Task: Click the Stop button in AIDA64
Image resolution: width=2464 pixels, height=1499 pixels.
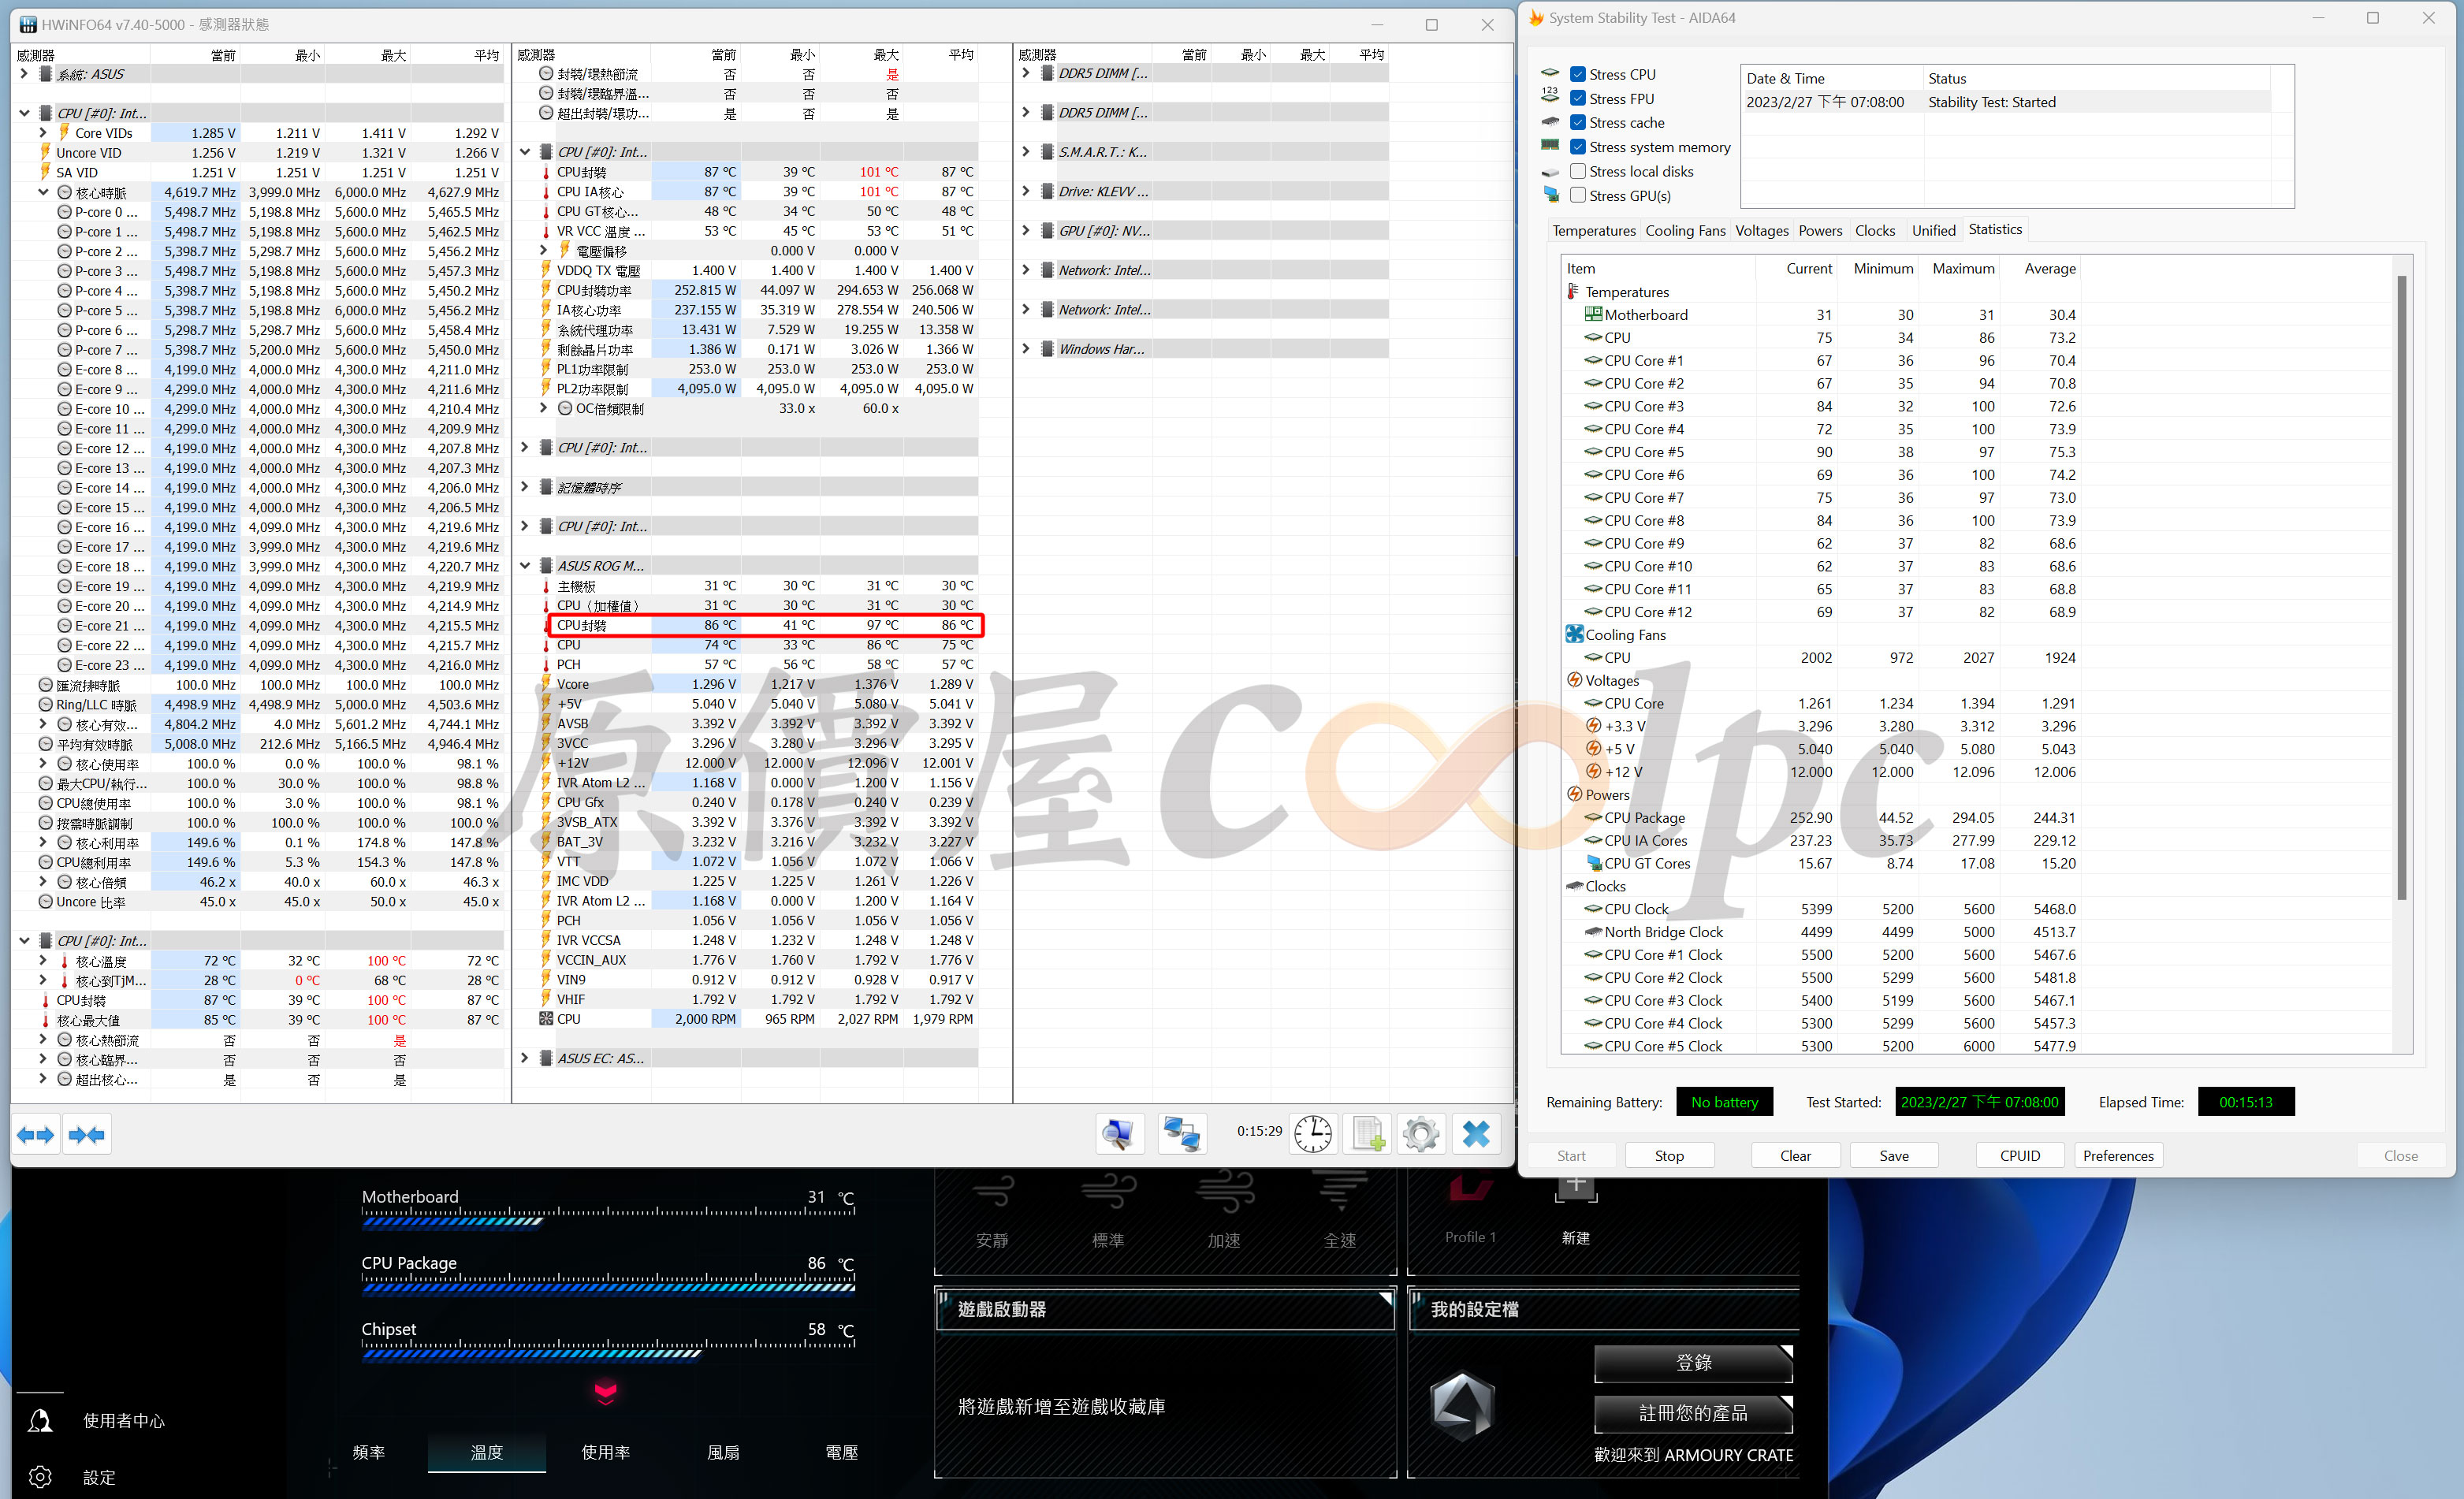Action: 1669,1155
